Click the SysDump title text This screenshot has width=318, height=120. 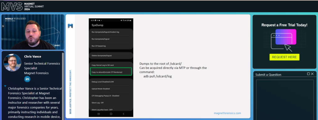(x=97, y=25)
